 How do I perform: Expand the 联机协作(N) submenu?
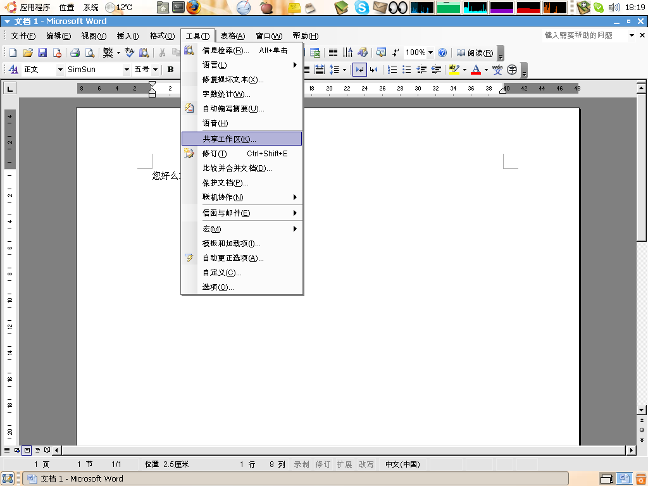point(242,197)
